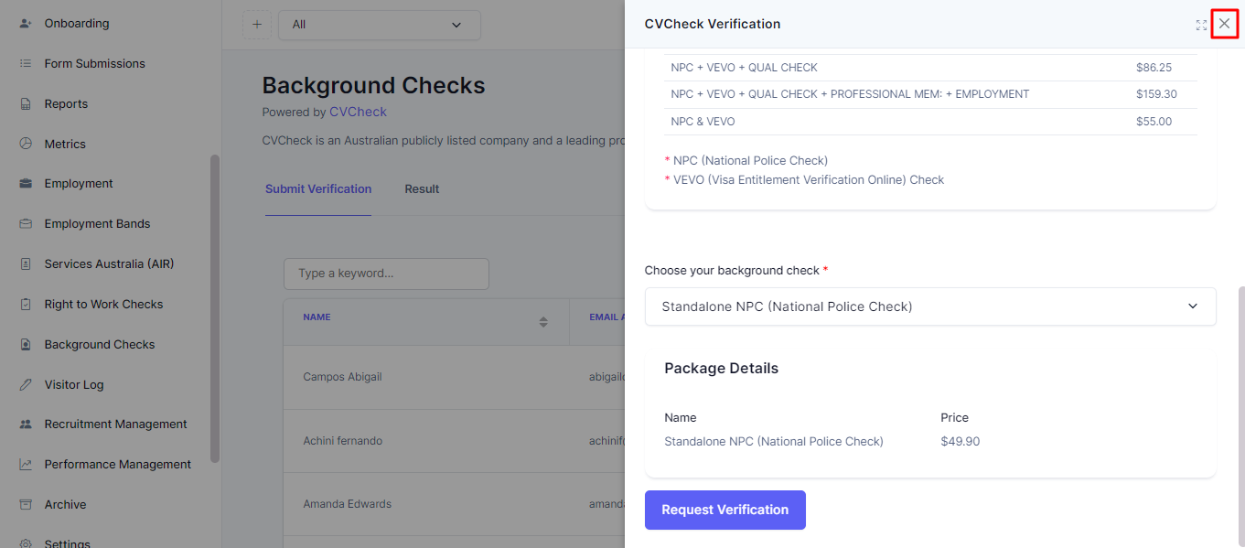
Task: Open the Archive menu item
Action: pos(65,504)
